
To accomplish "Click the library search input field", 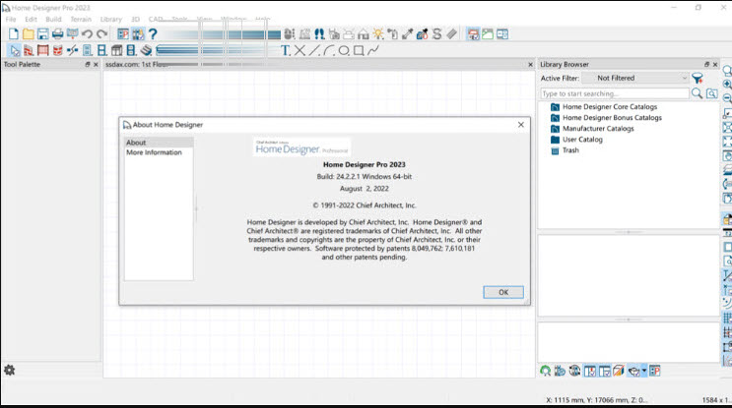I will point(613,93).
